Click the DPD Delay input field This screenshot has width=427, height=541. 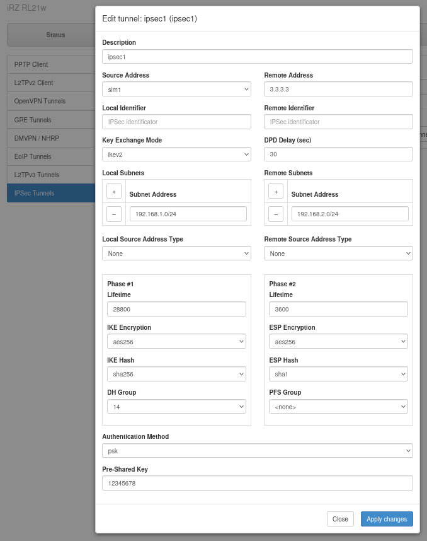[x=338, y=154]
